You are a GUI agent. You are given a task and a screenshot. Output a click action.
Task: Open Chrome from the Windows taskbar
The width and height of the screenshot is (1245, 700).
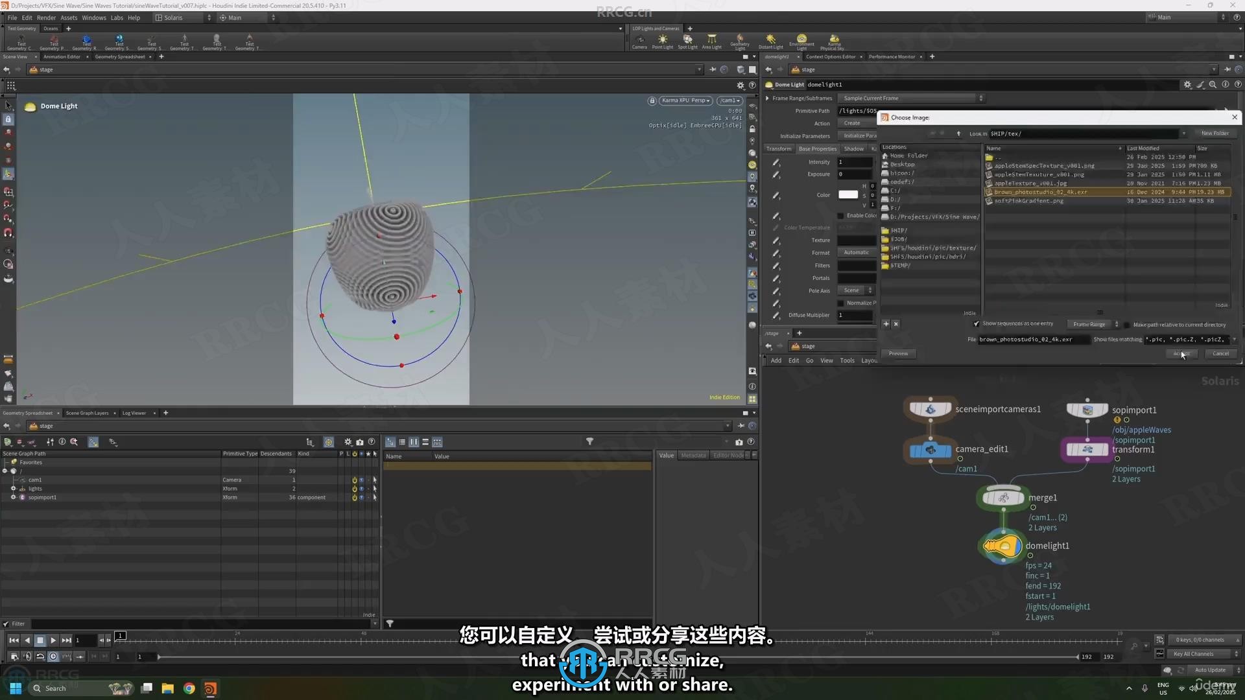click(x=189, y=688)
